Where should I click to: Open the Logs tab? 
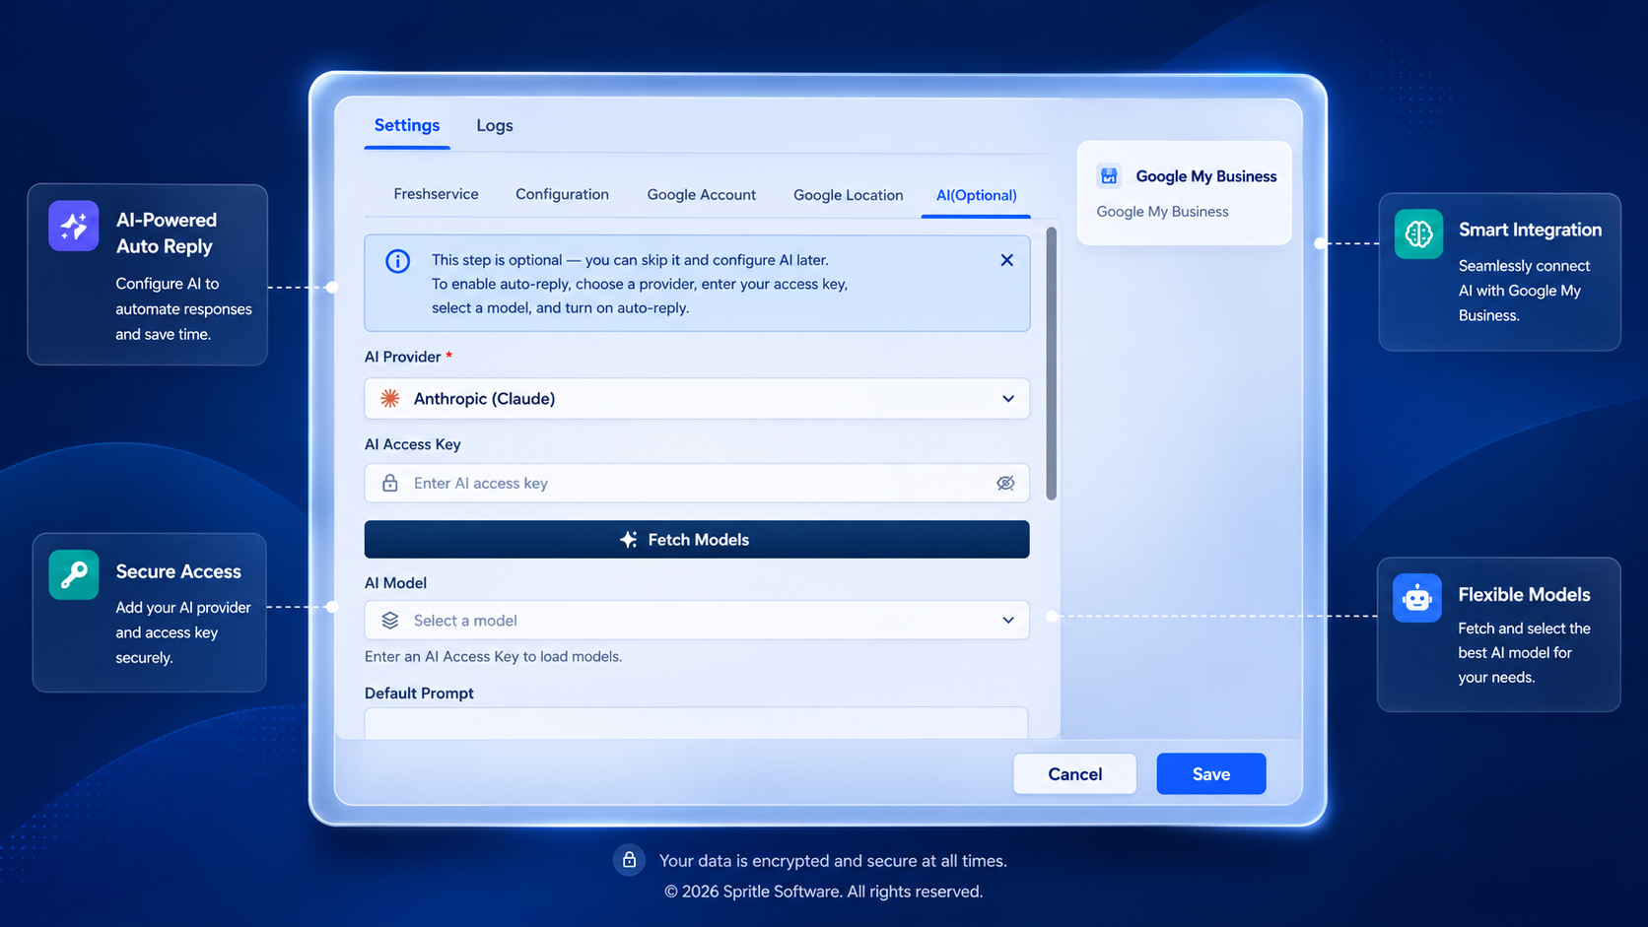pyautogui.click(x=495, y=125)
